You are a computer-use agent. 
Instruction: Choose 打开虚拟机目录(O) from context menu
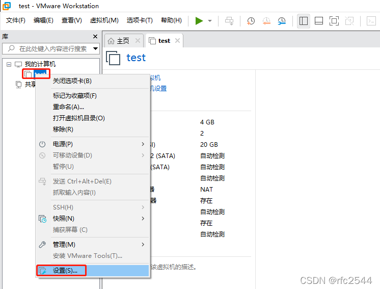(92, 118)
